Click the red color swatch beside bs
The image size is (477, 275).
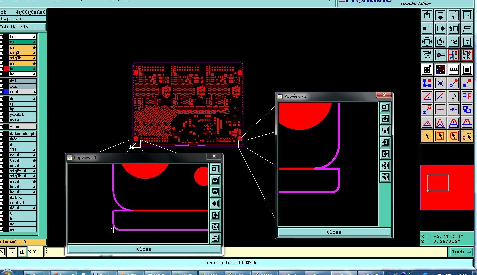click(6, 69)
